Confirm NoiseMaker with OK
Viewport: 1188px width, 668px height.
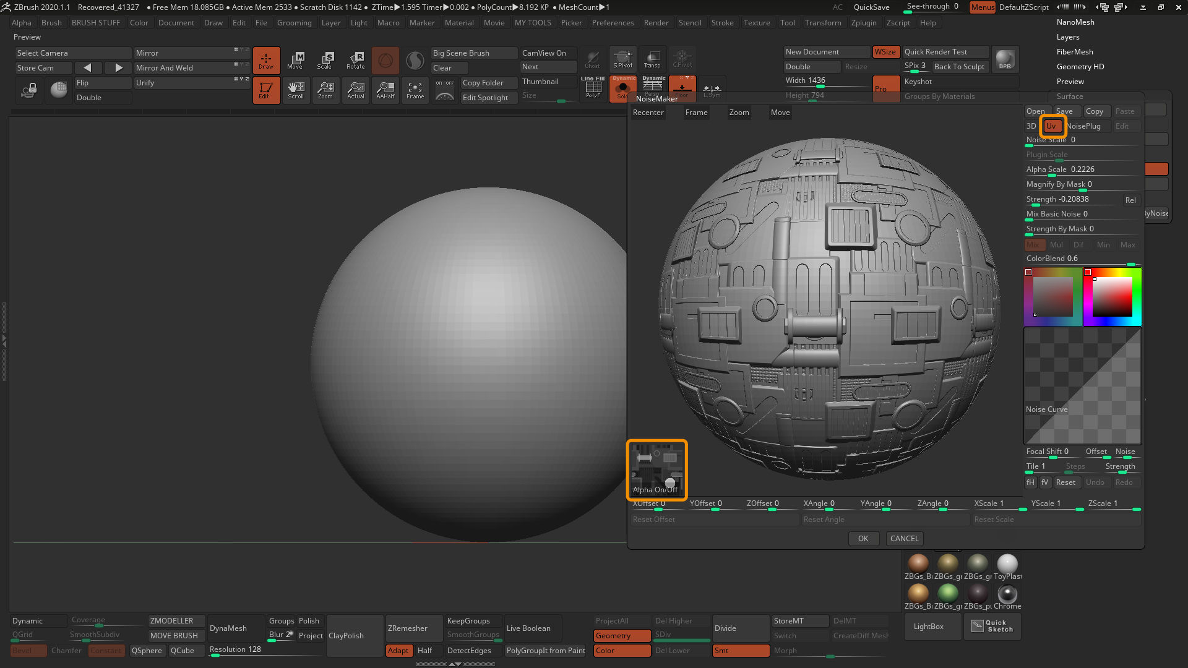(863, 539)
